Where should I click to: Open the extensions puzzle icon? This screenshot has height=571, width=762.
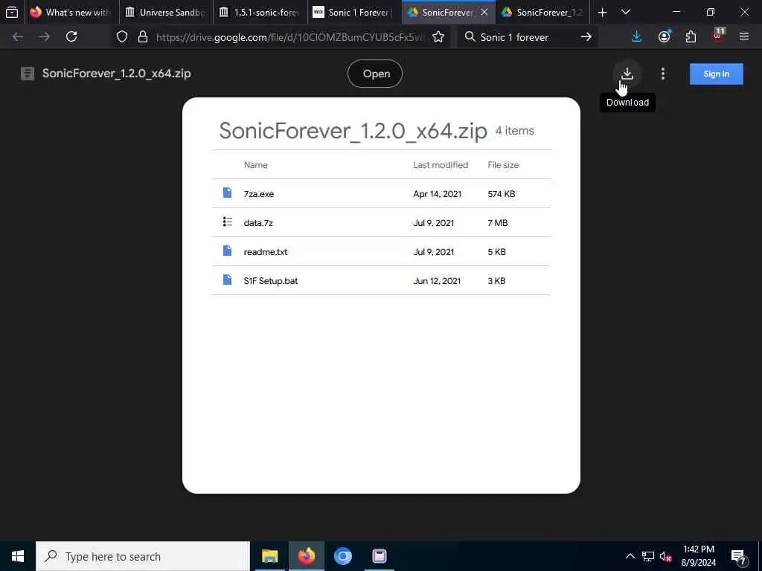coord(691,36)
